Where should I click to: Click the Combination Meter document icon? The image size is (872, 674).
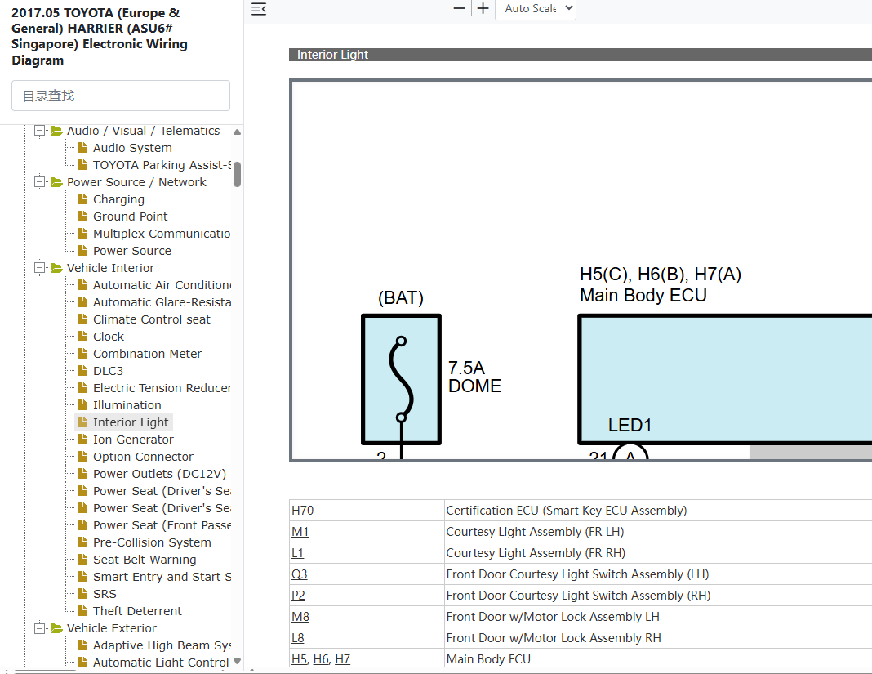[82, 354]
